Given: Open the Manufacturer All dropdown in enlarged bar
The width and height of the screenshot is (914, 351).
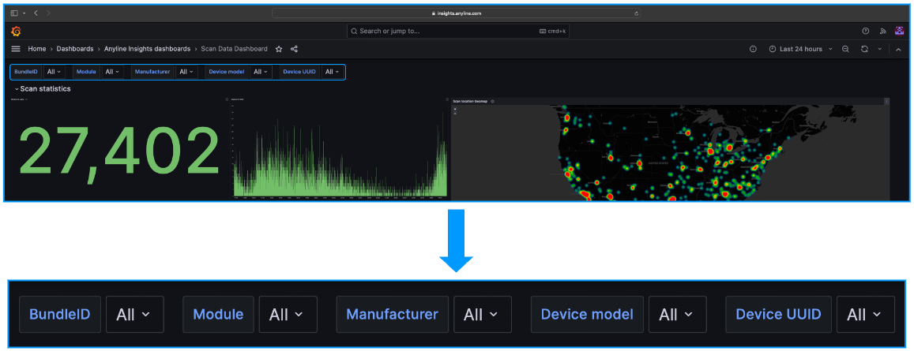Looking at the screenshot, I should click(482, 314).
